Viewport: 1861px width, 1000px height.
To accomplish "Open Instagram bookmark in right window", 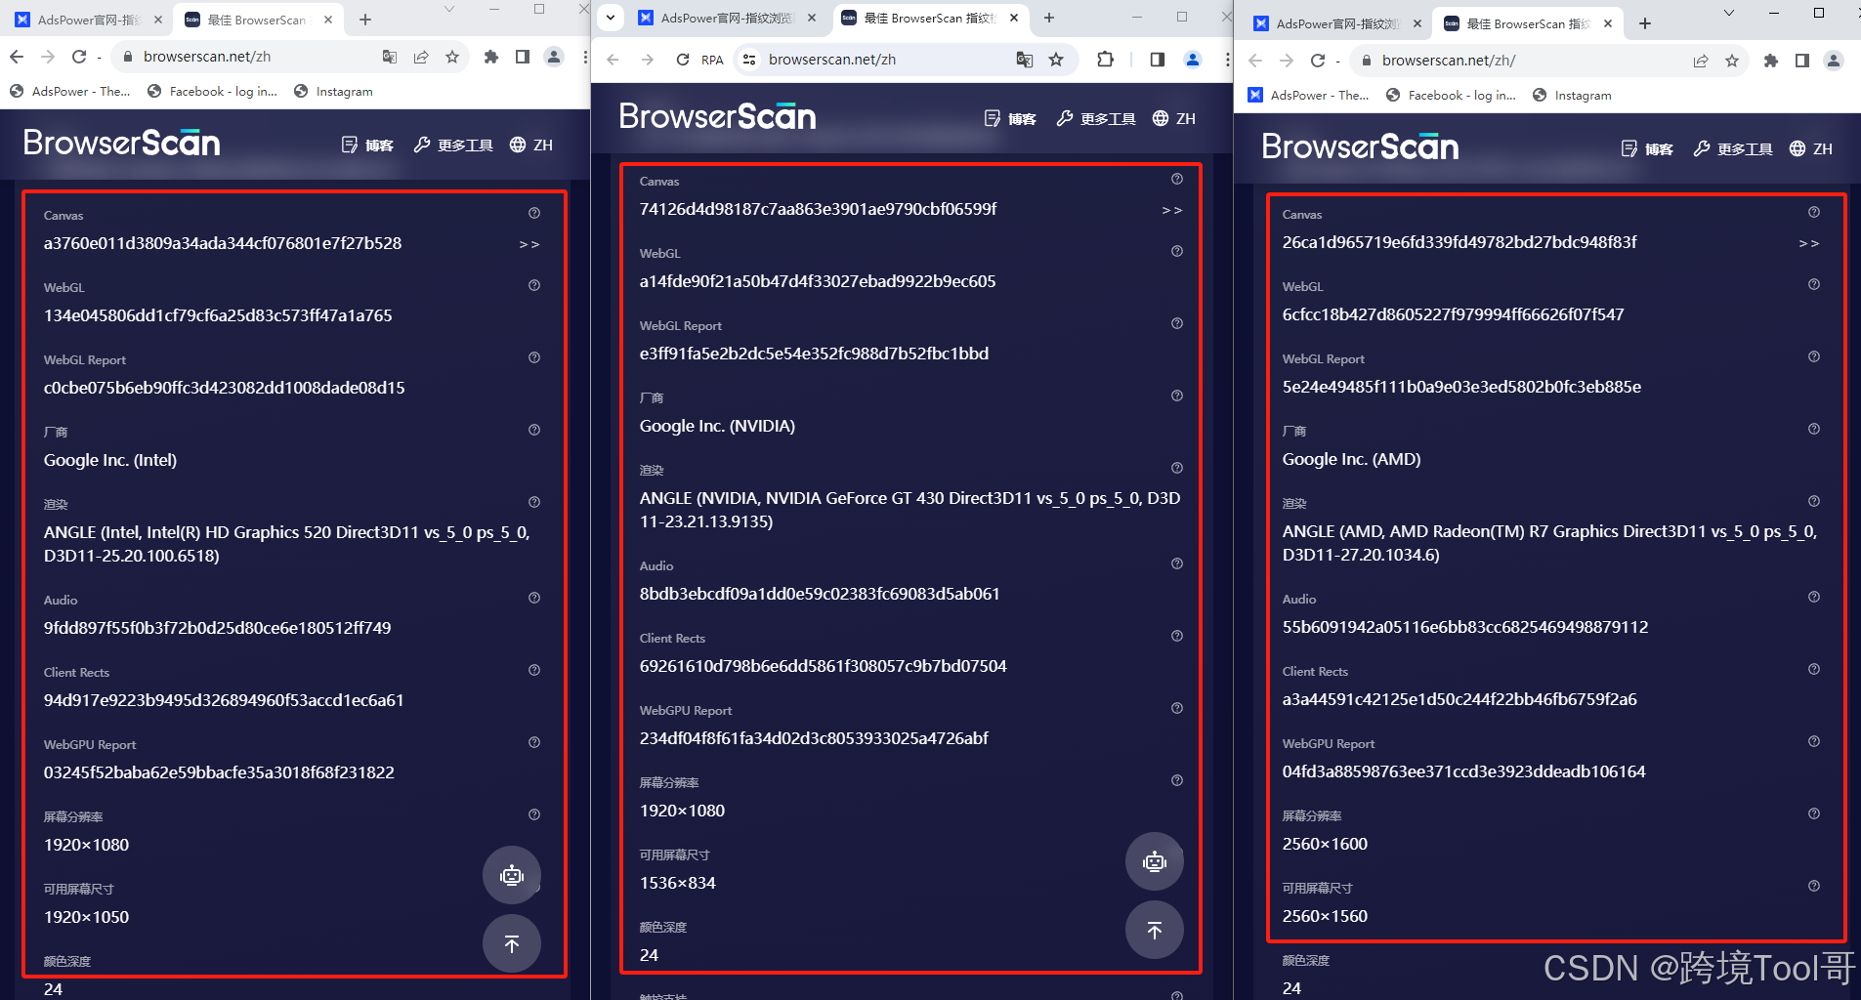I will (x=1572, y=96).
